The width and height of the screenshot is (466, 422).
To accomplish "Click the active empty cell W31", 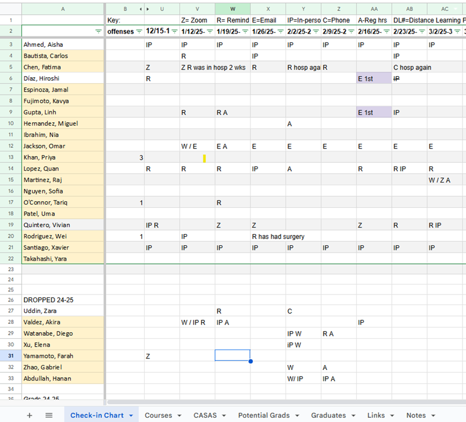I will pos(233,356).
